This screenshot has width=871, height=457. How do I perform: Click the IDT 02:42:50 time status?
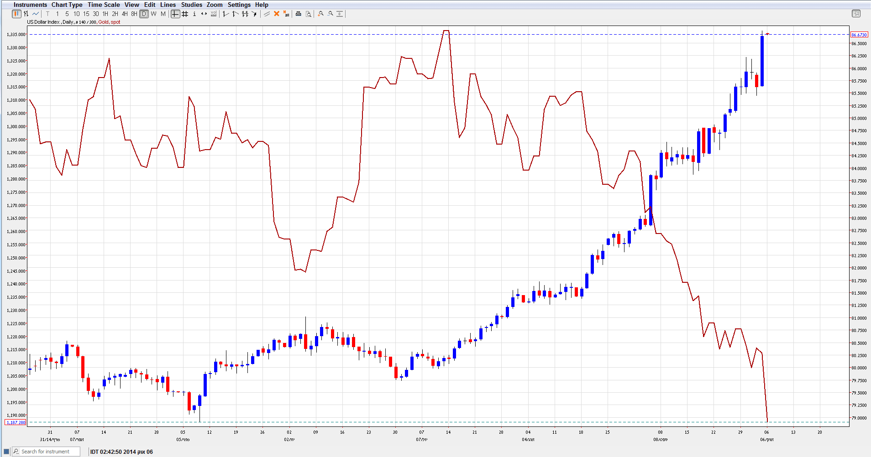(121, 452)
